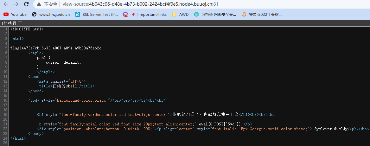This screenshot has width=370, height=146.
Task: Click the <head> tag on line 11
Action: (x=35, y=76)
